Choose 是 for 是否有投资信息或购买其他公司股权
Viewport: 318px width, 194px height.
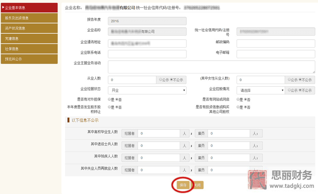(x=238, y=107)
